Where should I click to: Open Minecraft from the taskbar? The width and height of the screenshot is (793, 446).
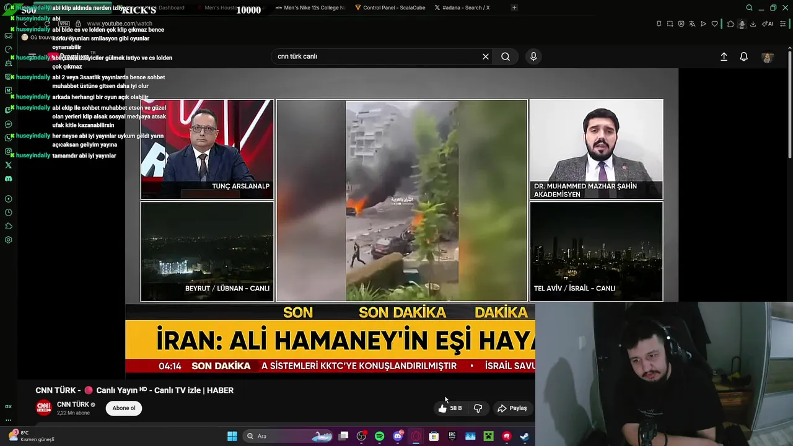488,436
